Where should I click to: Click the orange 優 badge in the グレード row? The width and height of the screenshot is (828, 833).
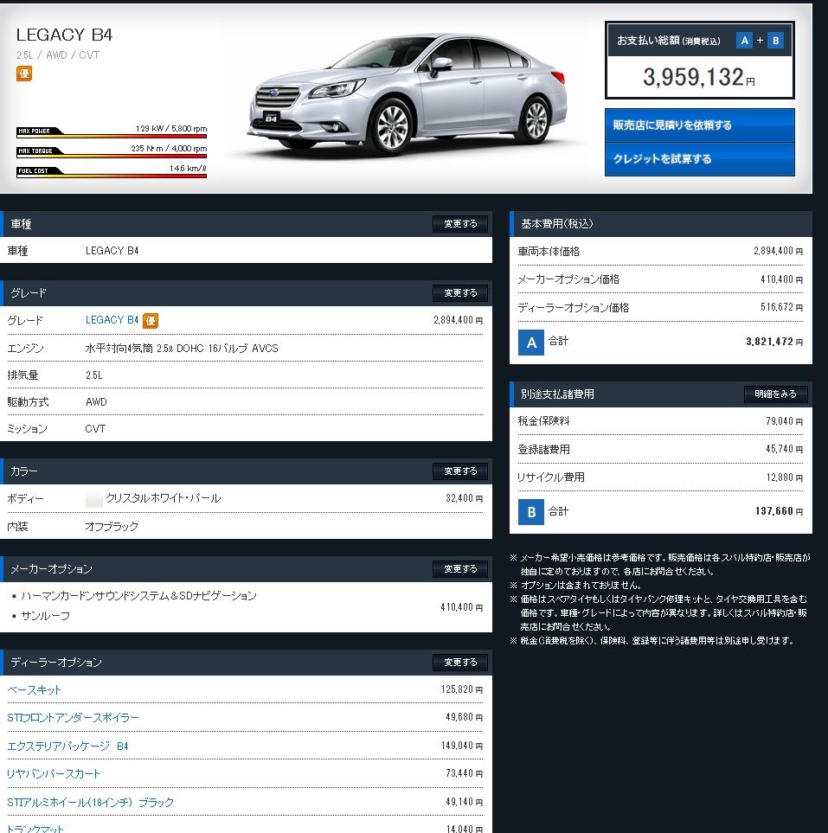151,320
